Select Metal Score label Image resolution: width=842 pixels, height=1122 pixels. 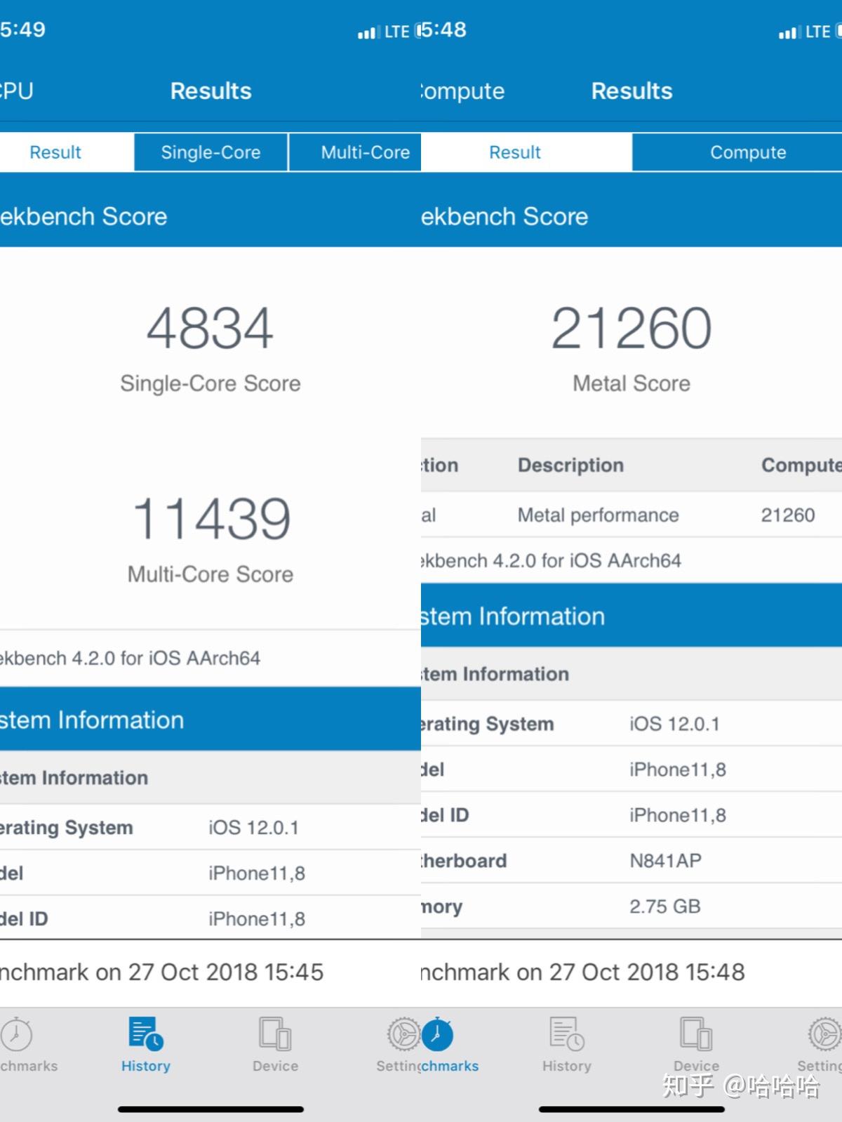[631, 383]
